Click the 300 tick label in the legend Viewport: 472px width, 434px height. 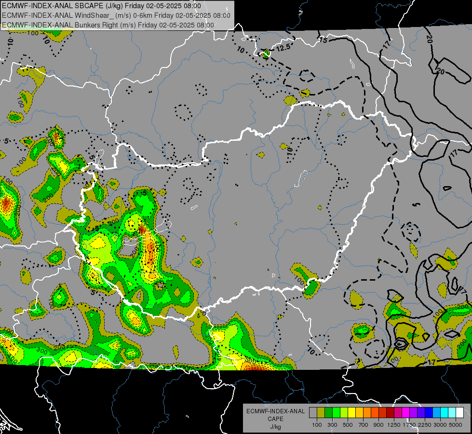(332, 425)
